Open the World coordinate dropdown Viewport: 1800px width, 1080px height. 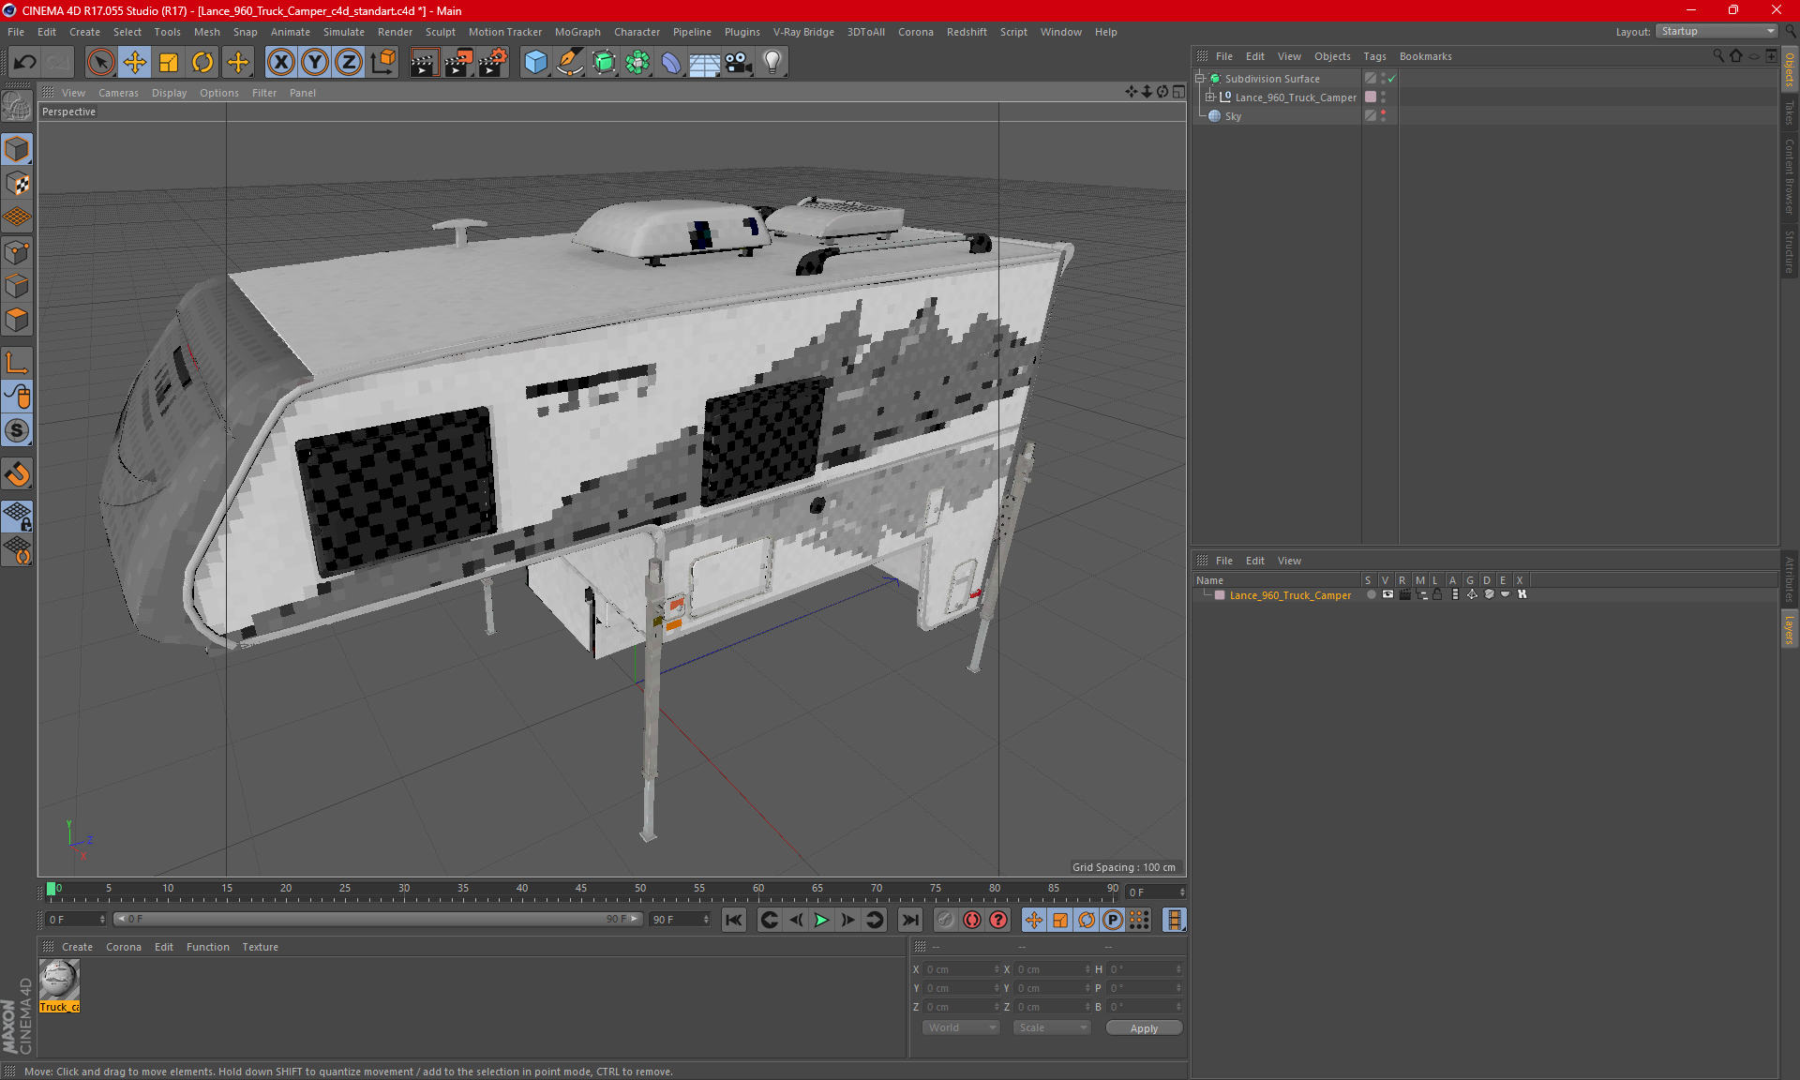coord(961,1027)
